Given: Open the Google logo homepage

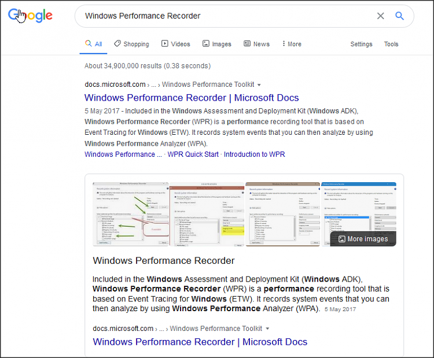Looking at the screenshot, I should (x=30, y=15).
